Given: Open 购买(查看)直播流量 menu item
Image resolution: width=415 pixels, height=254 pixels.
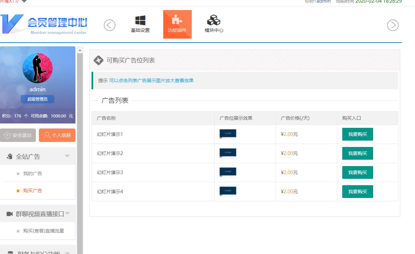Looking at the screenshot, I should tap(44, 231).
